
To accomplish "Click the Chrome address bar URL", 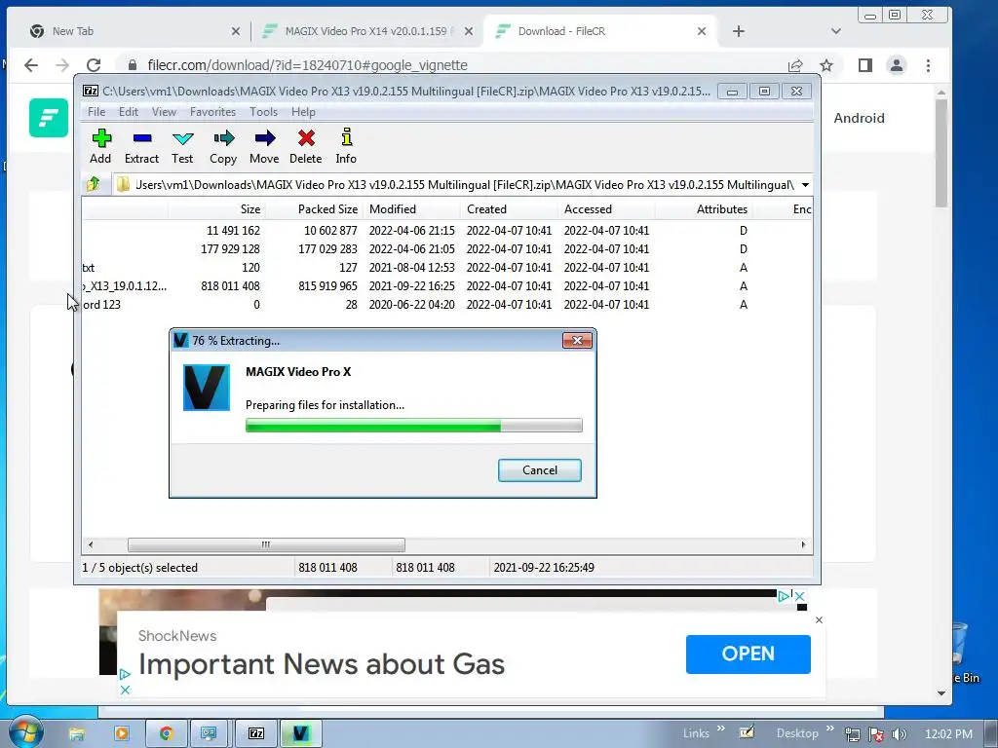I will 307,65.
